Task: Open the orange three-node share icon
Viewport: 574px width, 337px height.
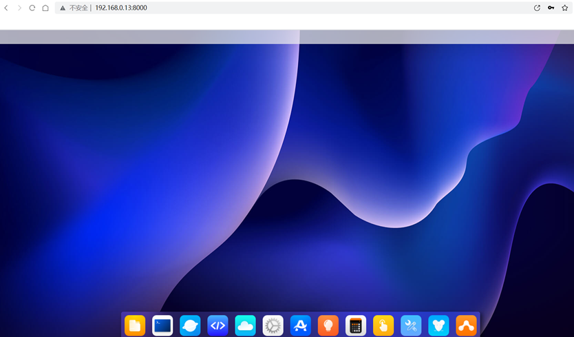Action: (x=467, y=325)
